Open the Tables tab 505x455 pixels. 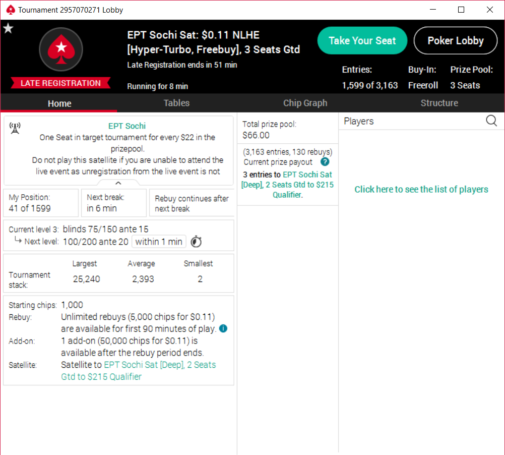tap(176, 103)
